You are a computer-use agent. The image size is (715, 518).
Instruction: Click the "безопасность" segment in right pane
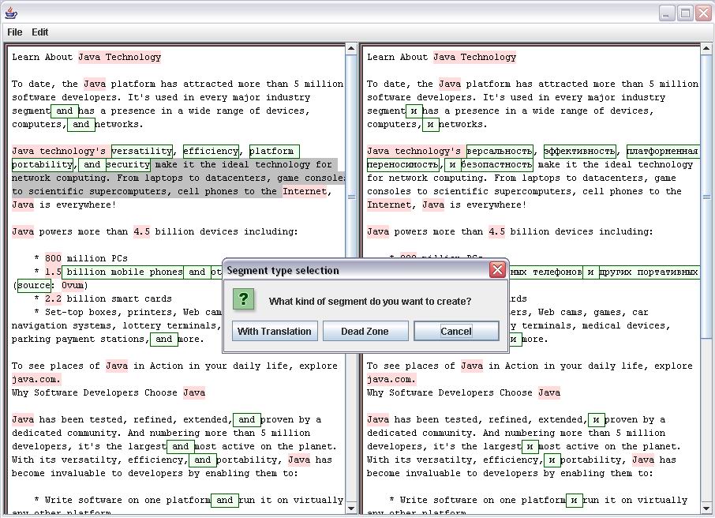(497, 164)
